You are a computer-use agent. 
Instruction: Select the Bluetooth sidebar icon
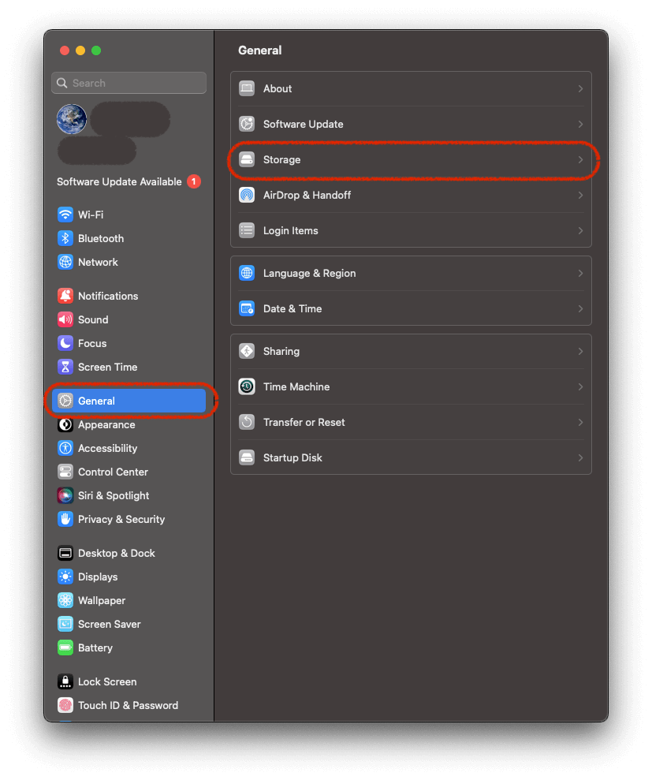click(65, 238)
